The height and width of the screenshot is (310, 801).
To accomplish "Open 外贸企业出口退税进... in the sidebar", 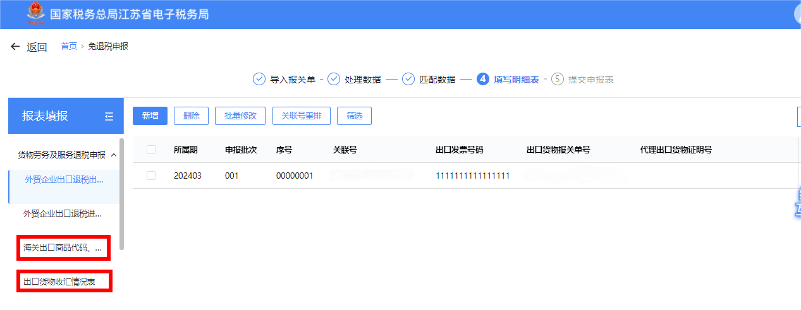I will click(63, 214).
